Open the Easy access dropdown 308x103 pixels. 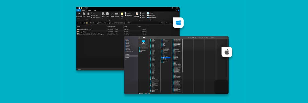129,15
